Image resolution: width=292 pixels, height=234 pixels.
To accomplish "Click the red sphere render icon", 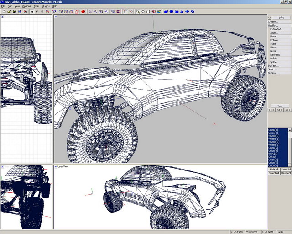I will [x=83, y=11].
